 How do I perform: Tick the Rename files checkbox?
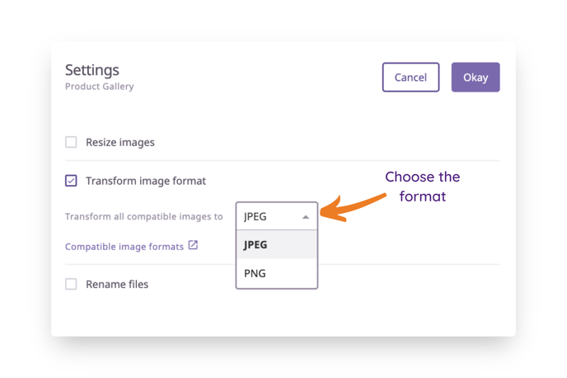pos(71,284)
